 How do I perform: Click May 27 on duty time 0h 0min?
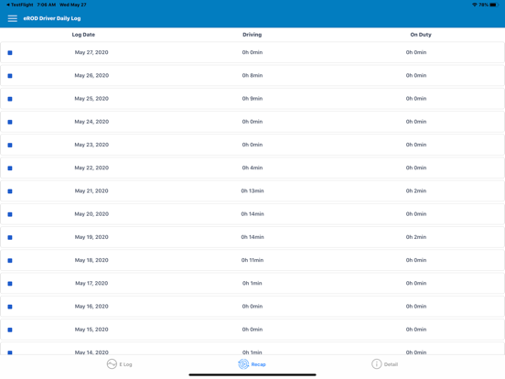pyautogui.click(x=416, y=52)
